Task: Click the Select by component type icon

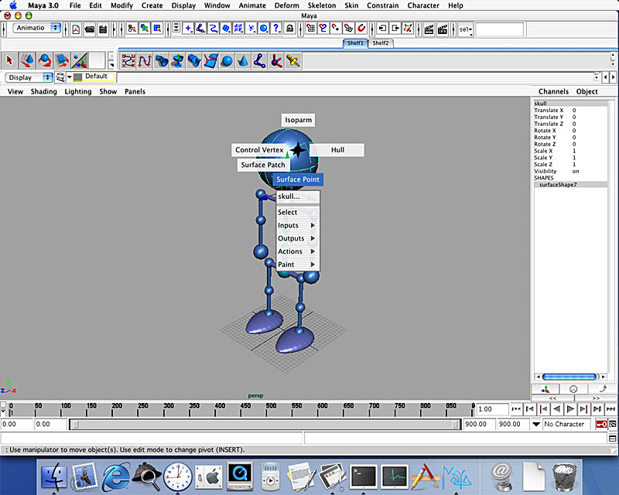Action: [157, 29]
